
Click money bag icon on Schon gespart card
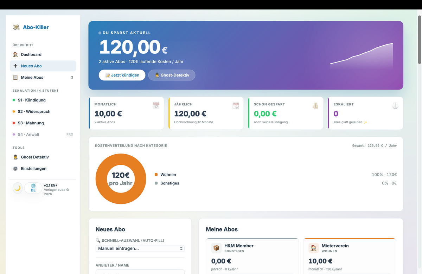[x=315, y=105]
